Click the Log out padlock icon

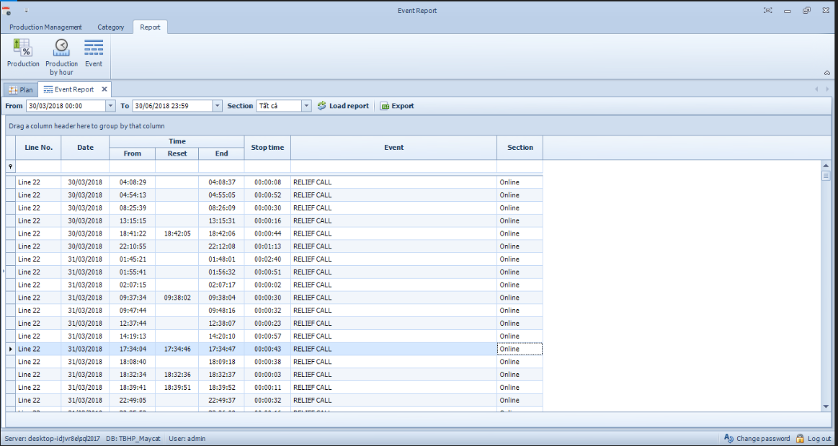(x=800, y=438)
